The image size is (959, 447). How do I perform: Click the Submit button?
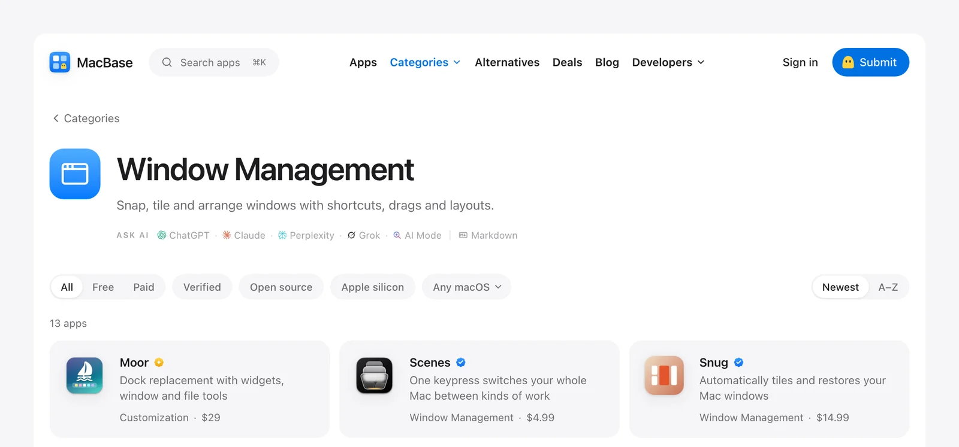point(870,62)
